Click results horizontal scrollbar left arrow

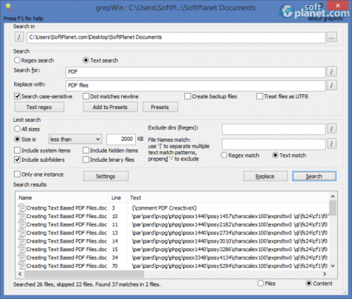20,274
